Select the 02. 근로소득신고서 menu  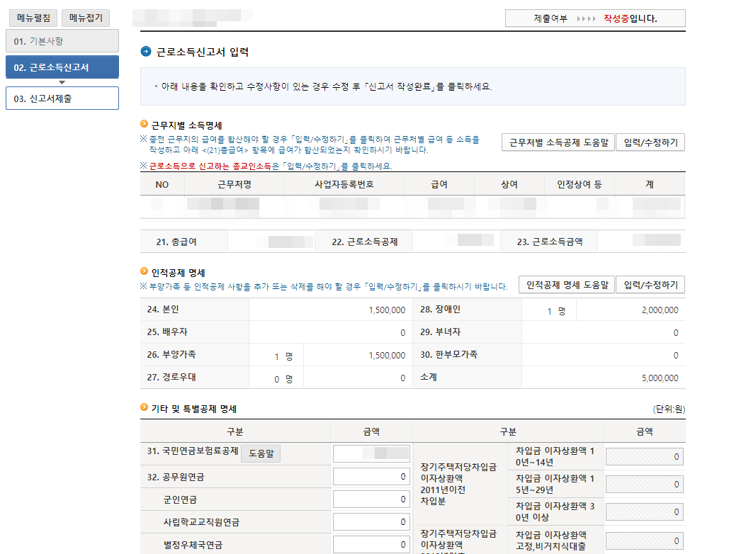tap(62, 67)
